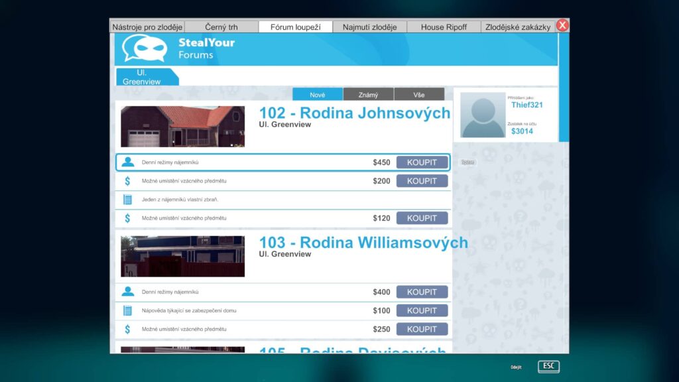Screen dimensions: 679x382
Task: Buy the $200 rare item location
Action: coord(422,181)
